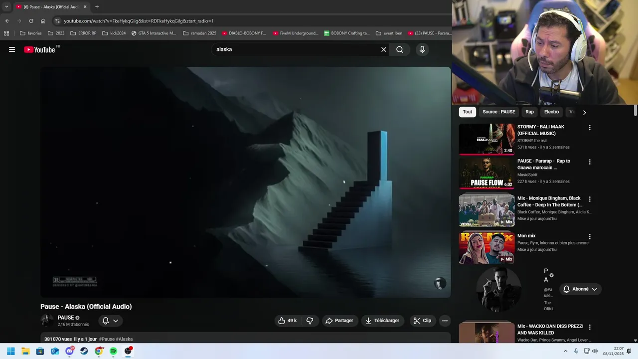Open the YouTube hamburger guide menu

(x=12, y=49)
